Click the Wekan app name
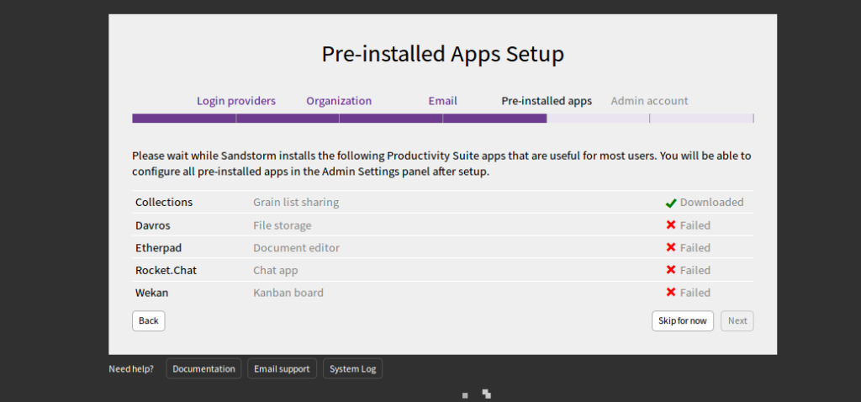This screenshot has width=861, height=402. point(152,293)
